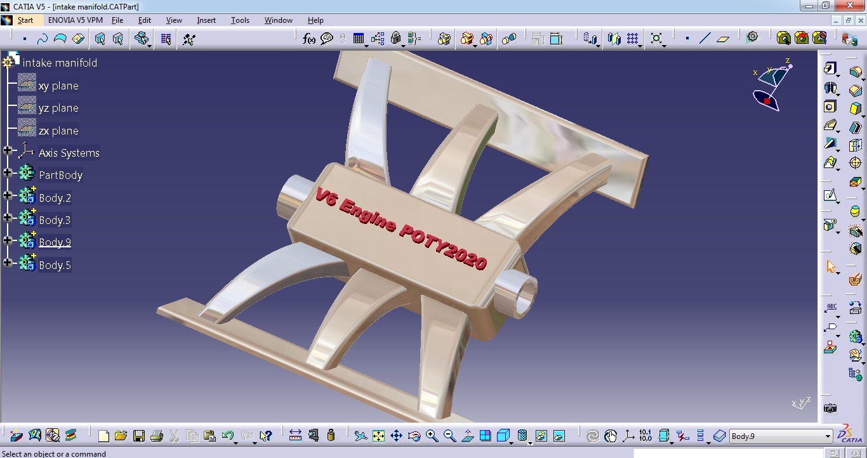Open the Formula f(x) tool

tap(309, 39)
